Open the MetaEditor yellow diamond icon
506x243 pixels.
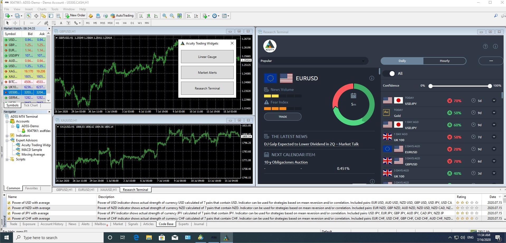tap(91, 16)
